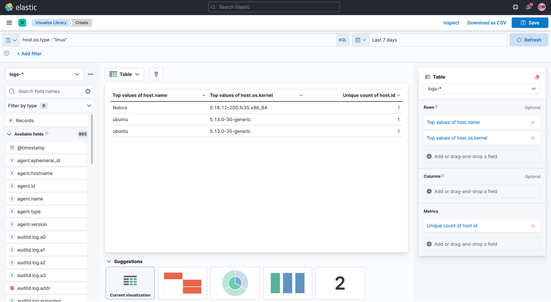Open the CW user avatar menu

pos(541,7)
